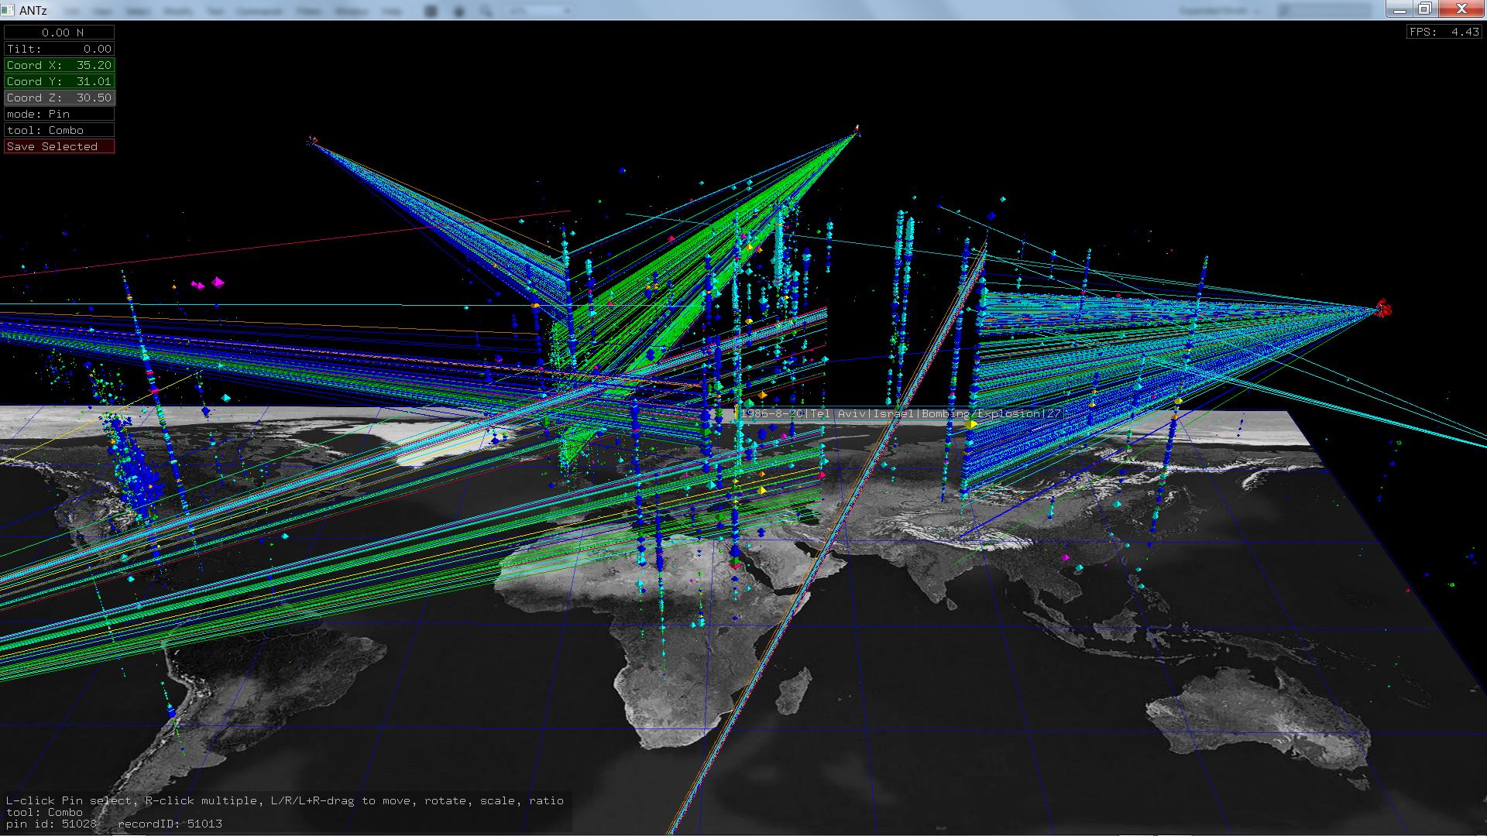The height and width of the screenshot is (836, 1487).
Task: Select the Coord Y field
Action: [x=59, y=81]
